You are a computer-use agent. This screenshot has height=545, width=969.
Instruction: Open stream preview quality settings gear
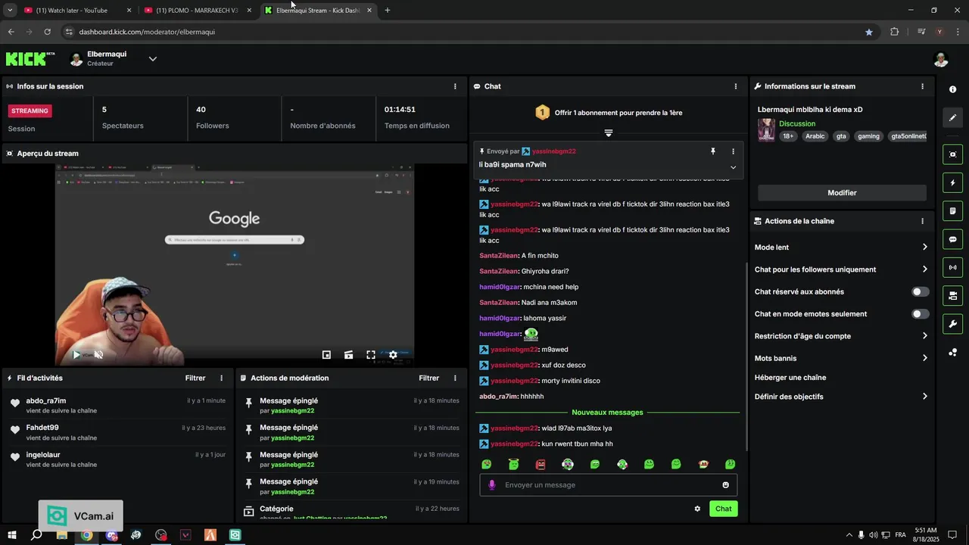[393, 354]
